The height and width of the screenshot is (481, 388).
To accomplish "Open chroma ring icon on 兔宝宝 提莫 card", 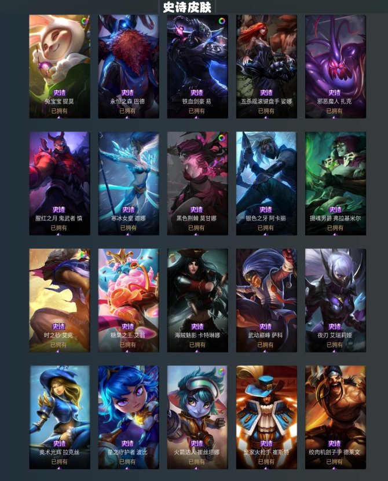I will (x=85, y=21).
